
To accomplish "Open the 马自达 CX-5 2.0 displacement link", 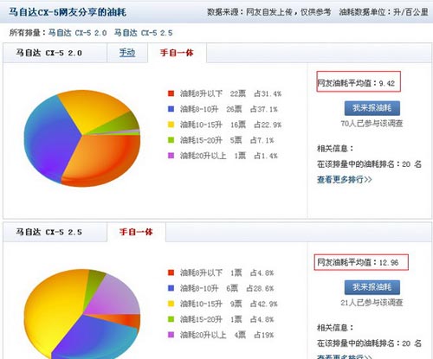I will [x=77, y=33].
